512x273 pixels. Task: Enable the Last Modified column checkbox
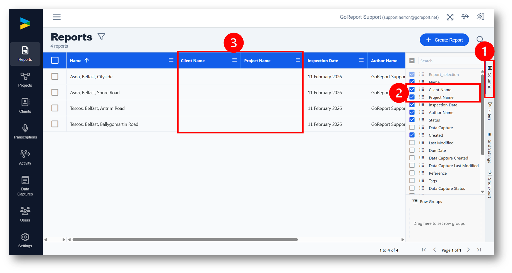[412, 143]
